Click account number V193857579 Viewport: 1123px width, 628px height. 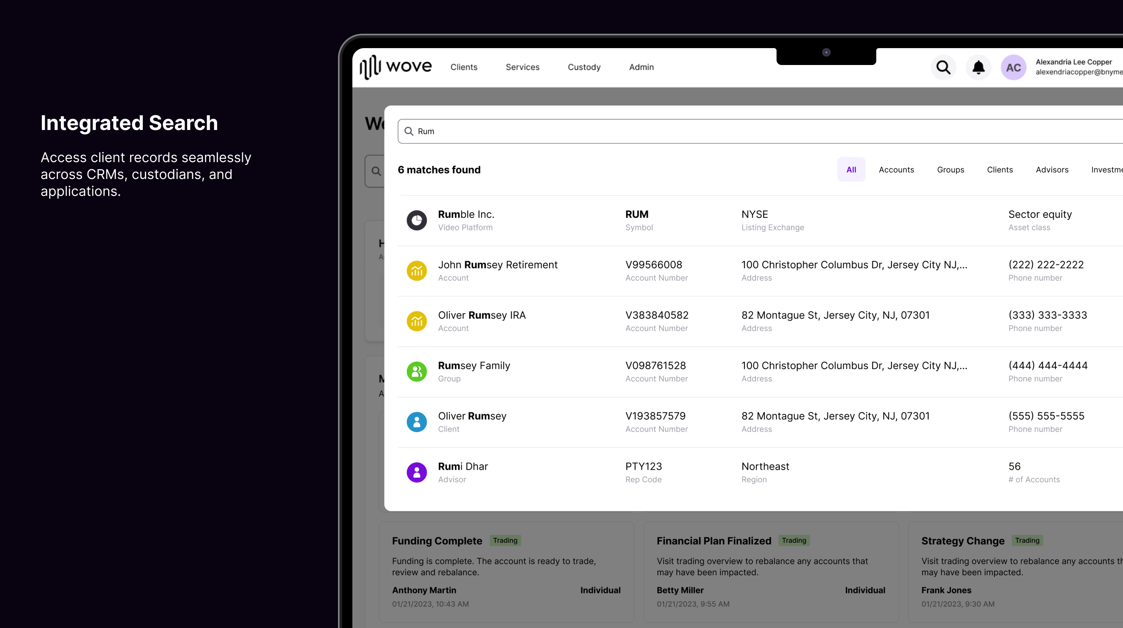pyautogui.click(x=655, y=416)
